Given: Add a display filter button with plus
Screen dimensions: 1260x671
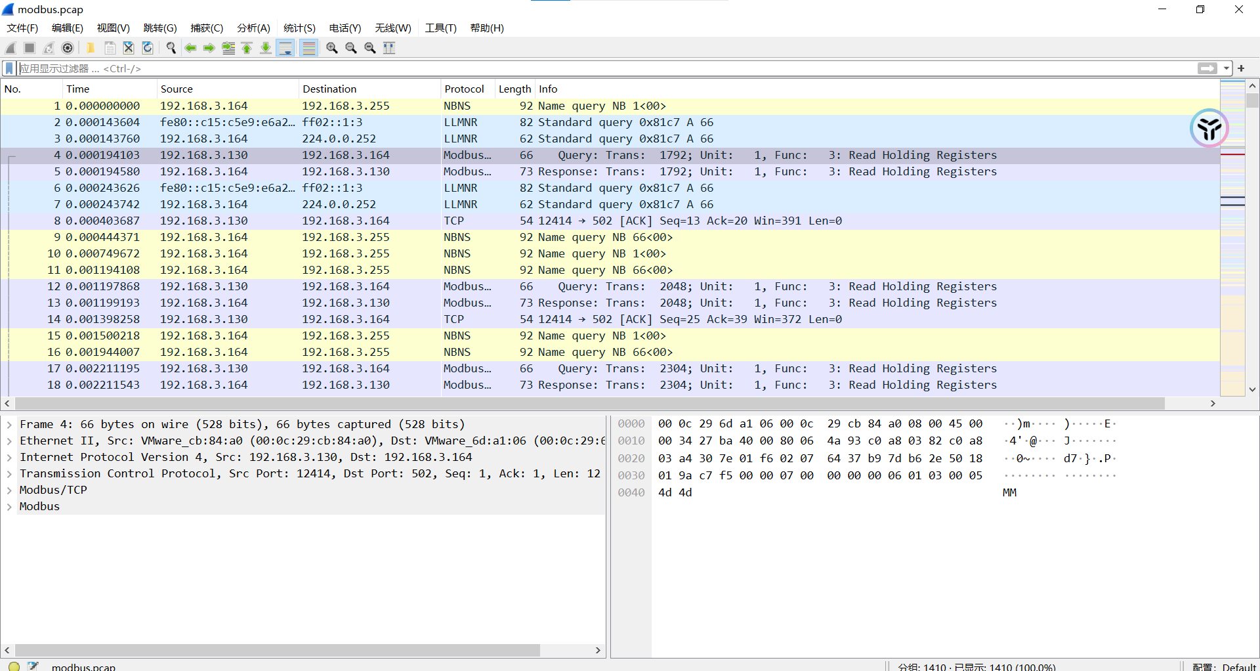Looking at the screenshot, I should (x=1241, y=68).
